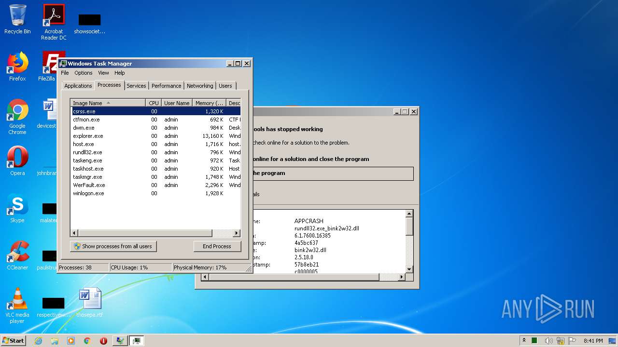This screenshot has height=347, width=618.
Task: Switch to the Users tab
Action: coord(225,86)
